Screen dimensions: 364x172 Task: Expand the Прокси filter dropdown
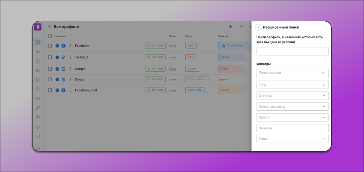292,117
